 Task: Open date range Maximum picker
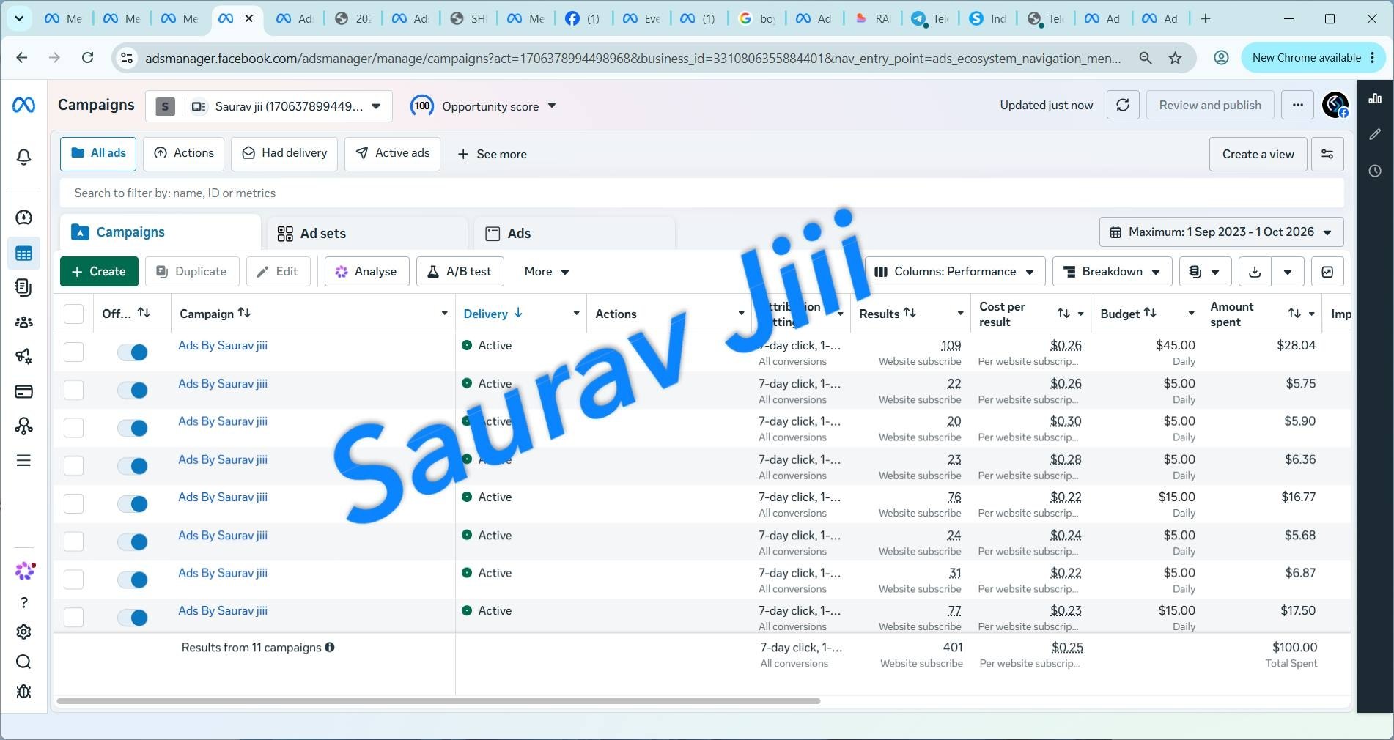1221,232
